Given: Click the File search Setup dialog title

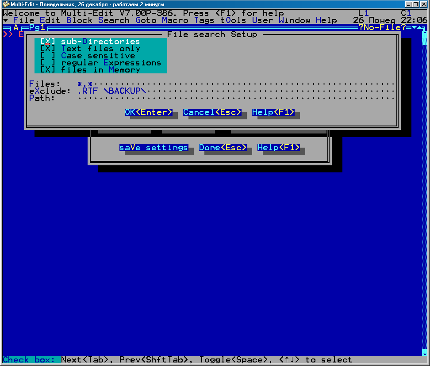Looking at the screenshot, I should tap(212, 34).
